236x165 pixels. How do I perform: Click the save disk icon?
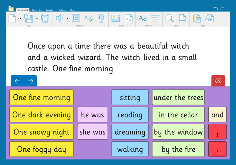coord(29,19)
